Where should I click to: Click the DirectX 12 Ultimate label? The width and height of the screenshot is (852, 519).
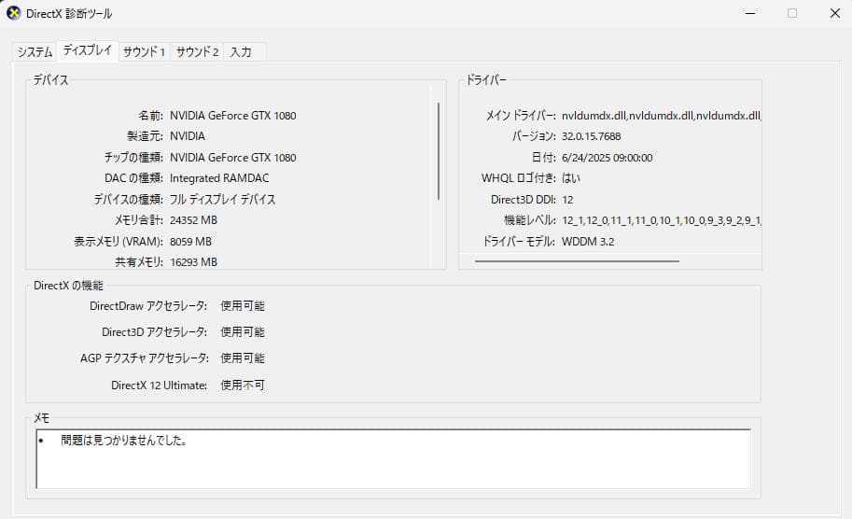coord(160,386)
